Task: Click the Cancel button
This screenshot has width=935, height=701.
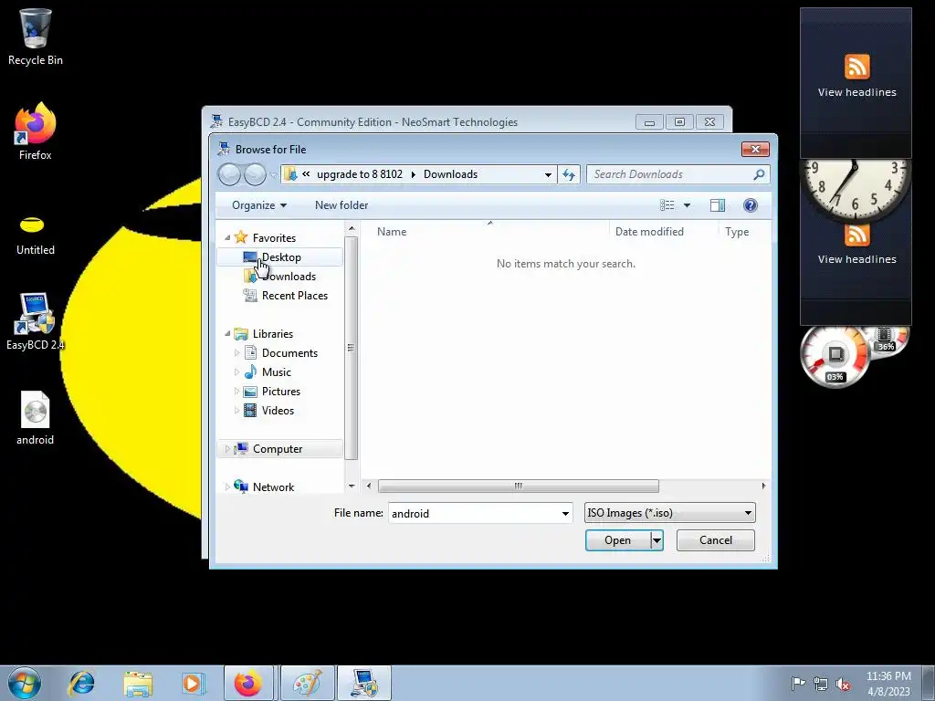Action: click(x=716, y=540)
